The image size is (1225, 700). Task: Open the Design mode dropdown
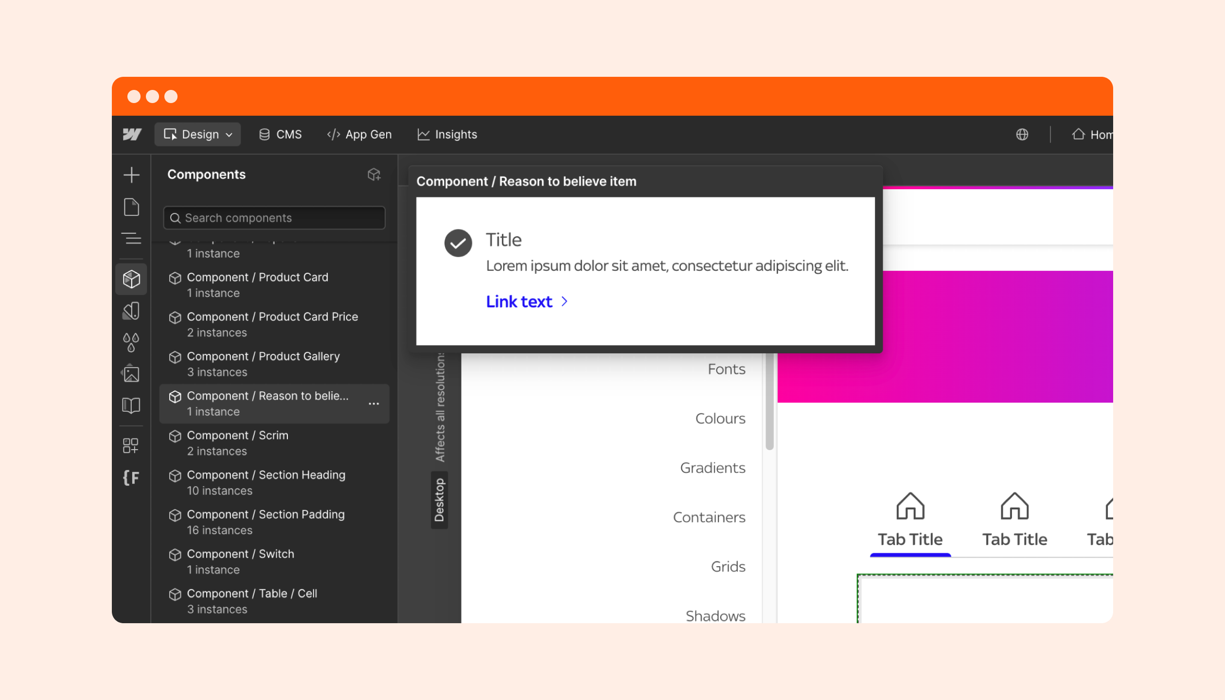tap(197, 135)
